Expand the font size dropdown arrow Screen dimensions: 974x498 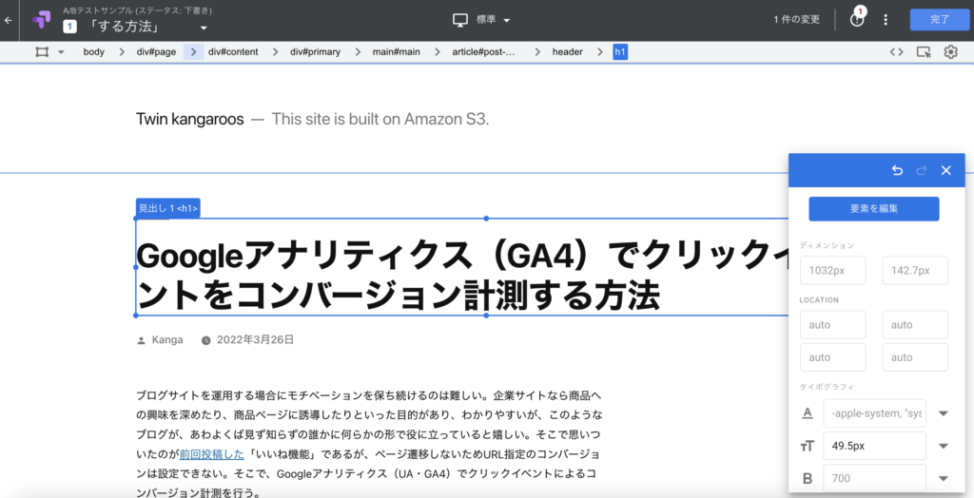click(x=943, y=446)
